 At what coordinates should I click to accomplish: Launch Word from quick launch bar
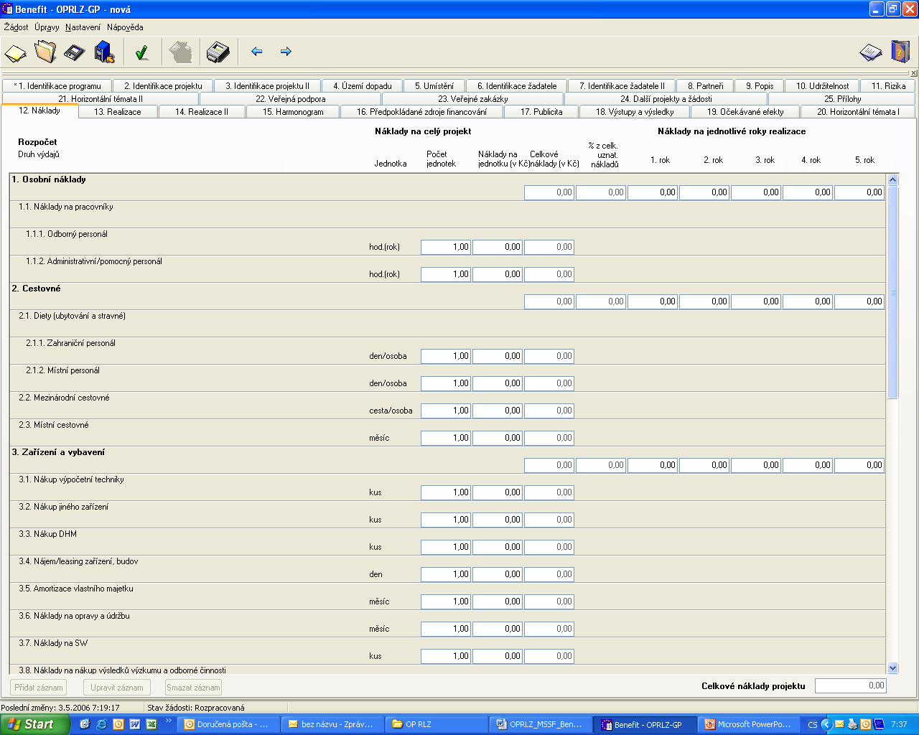pos(134,724)
